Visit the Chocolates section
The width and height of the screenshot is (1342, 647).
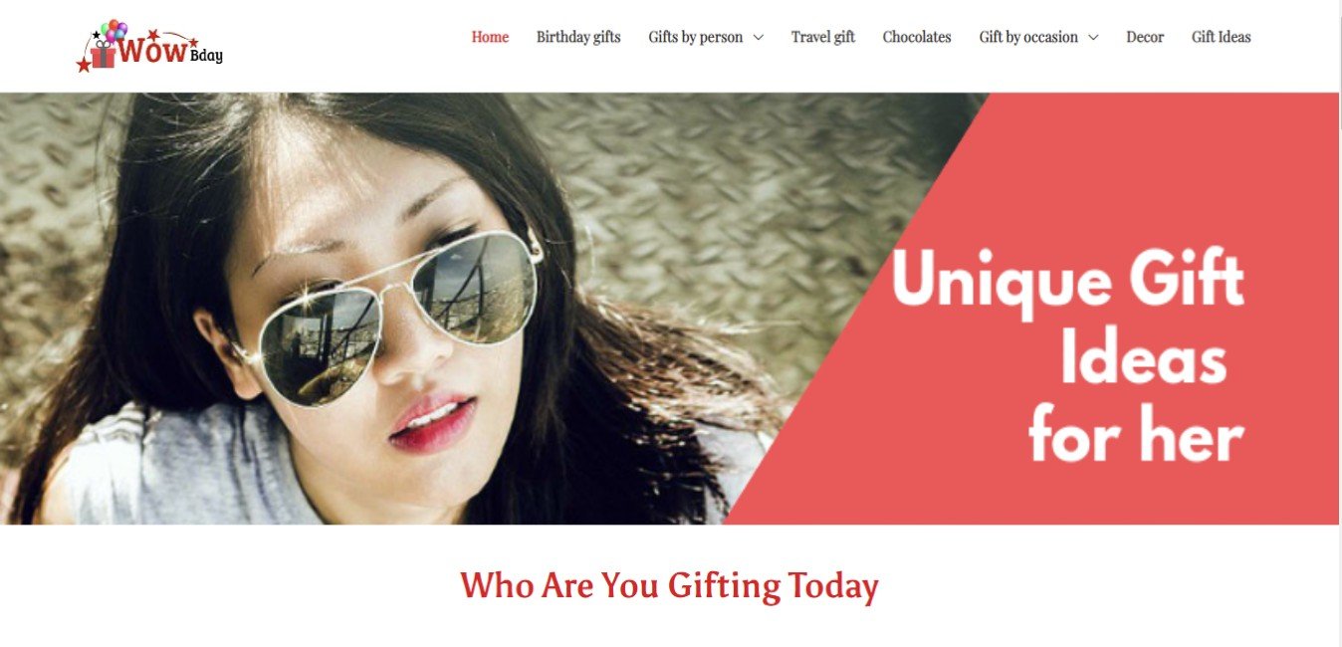917,37
